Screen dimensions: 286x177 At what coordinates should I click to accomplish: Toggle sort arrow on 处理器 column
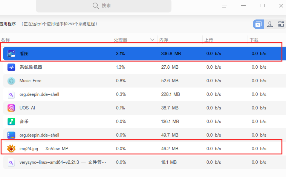[x=152, y=40]
